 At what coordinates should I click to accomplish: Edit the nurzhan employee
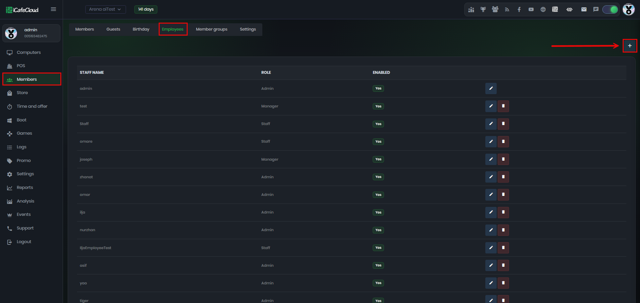tap(491, 230)
